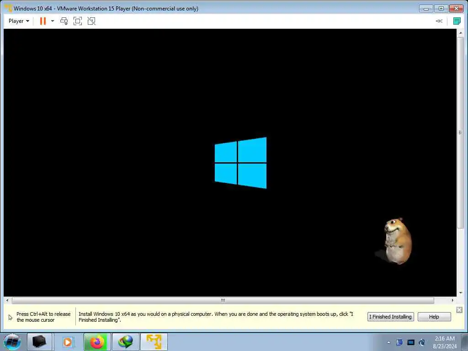Open the green notes/message log icon
Viewport: 468px width, 351px height.
(457, 21)
